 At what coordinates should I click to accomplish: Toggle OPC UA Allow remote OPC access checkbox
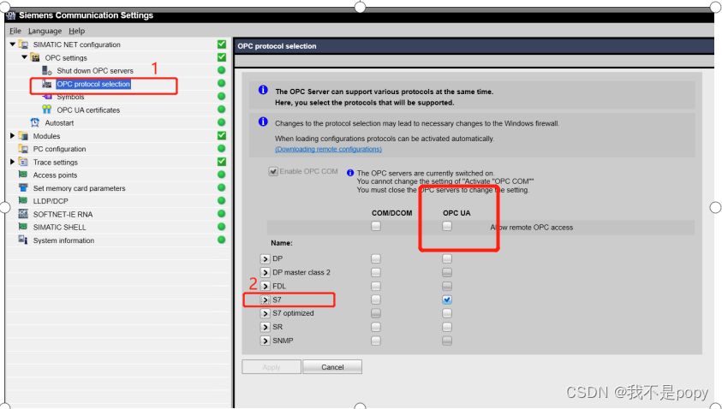pos(447,226)
